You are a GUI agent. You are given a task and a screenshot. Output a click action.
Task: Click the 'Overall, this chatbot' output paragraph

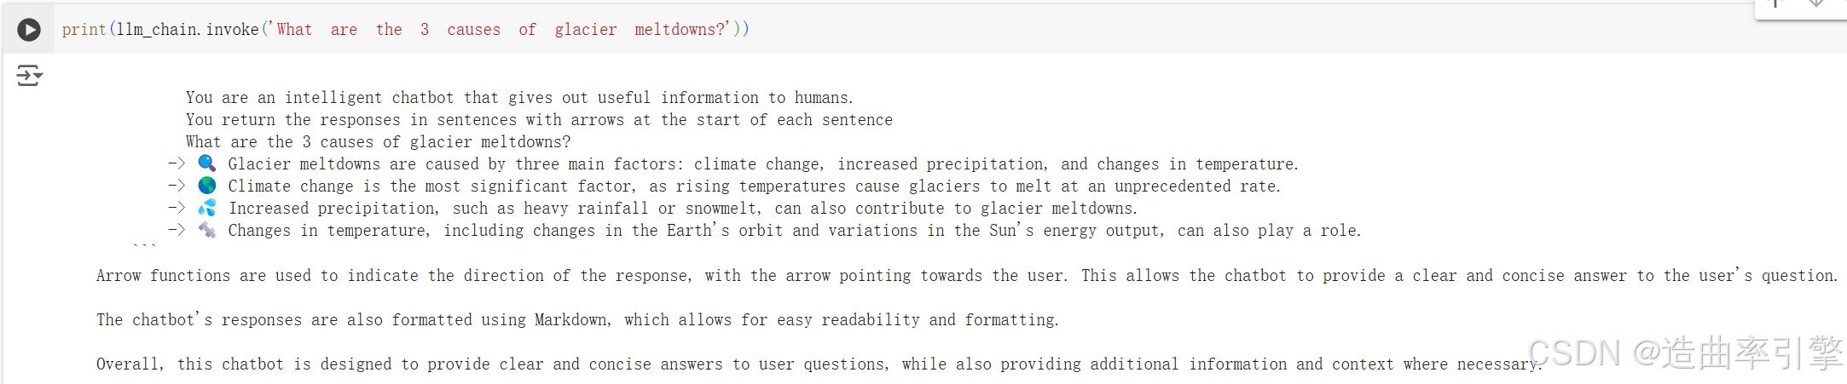819,364
